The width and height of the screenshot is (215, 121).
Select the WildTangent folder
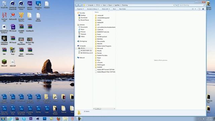pos(101,65)
